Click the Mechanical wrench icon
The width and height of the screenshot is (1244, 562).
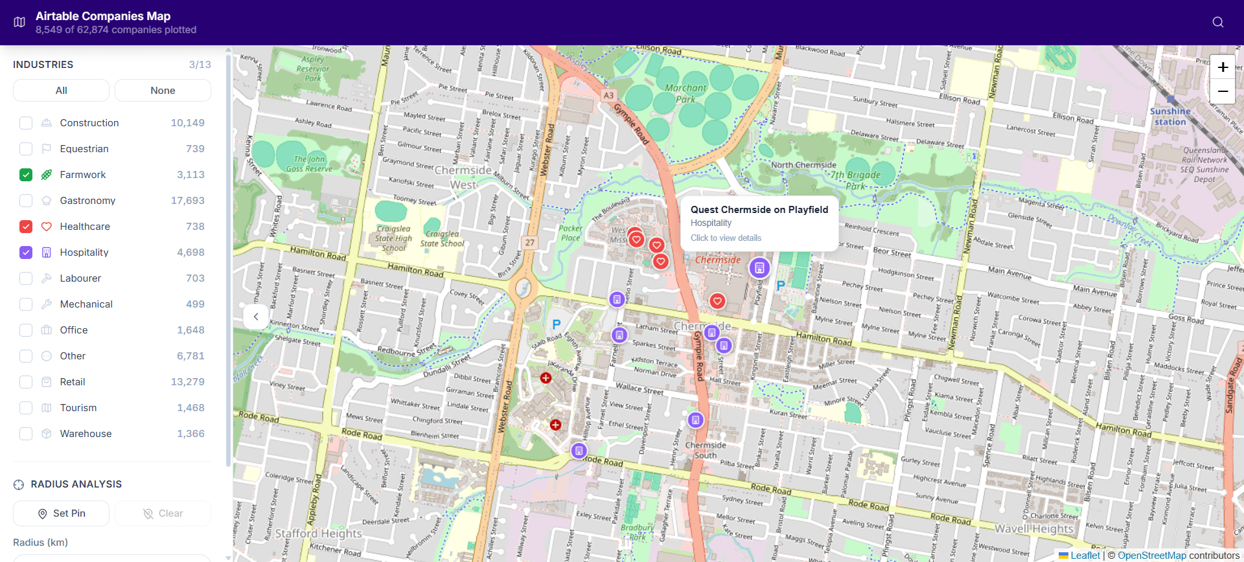[47, 304]
